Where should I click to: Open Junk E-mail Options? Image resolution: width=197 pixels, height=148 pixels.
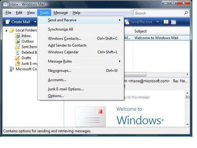pos(81,89)
